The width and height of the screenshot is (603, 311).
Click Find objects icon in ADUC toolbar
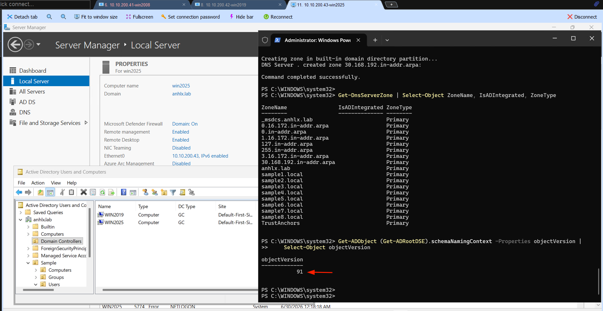click(x=182, y=192)
